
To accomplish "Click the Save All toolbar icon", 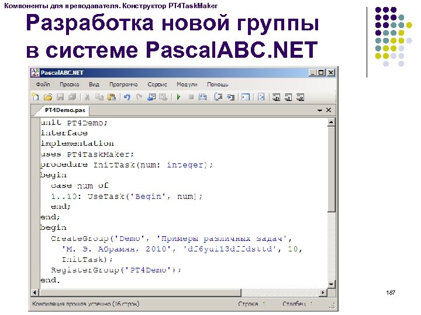I will (73, 97).
